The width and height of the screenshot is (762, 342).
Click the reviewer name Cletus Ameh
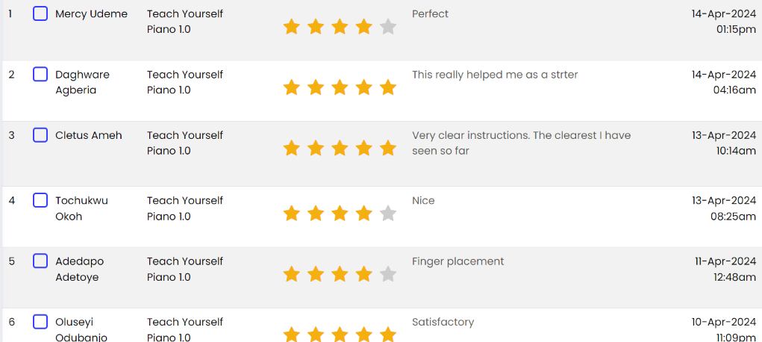tap(89, 135)
